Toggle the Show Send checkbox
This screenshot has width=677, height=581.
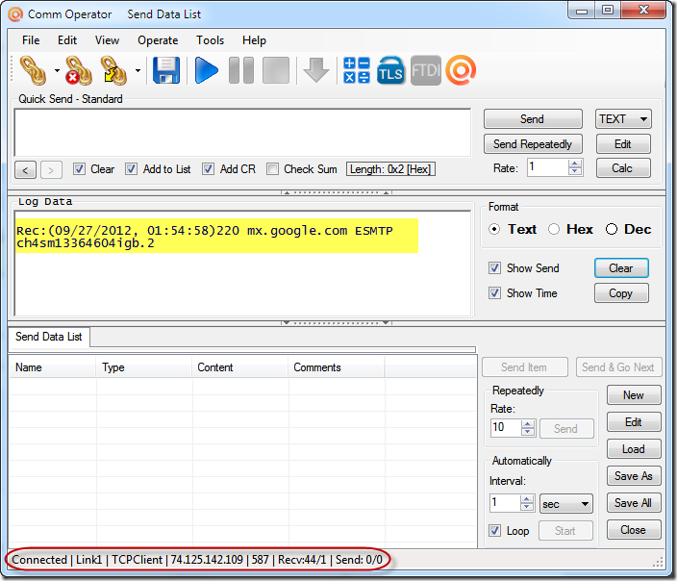[x=495, y=268]
